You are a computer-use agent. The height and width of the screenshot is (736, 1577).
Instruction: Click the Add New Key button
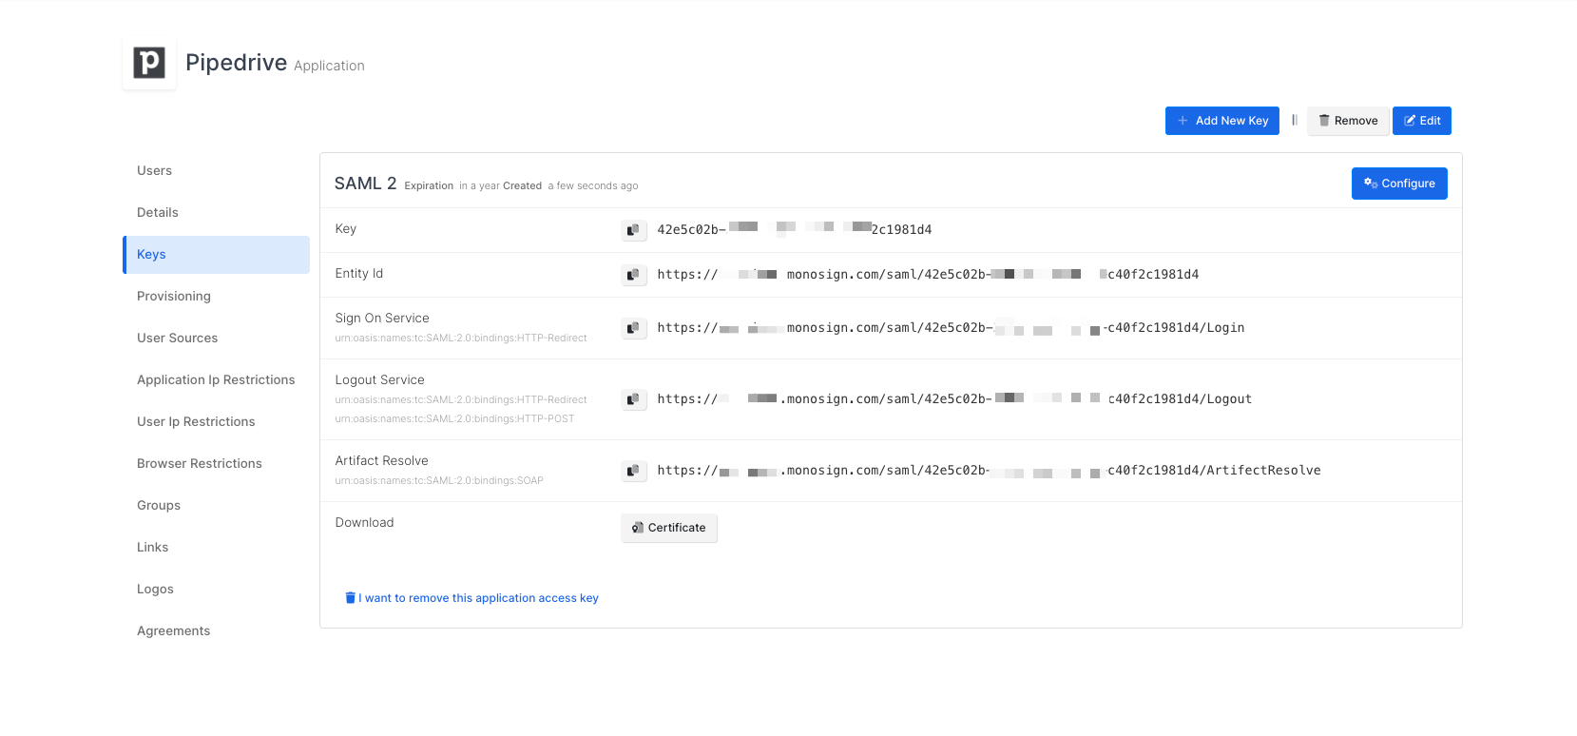pyautogui.click(x=1221, y=121)
